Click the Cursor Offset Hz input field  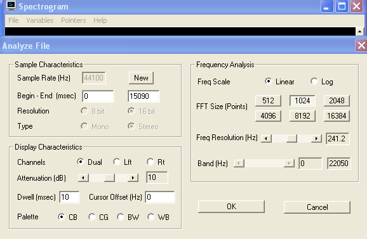point(160,197)
